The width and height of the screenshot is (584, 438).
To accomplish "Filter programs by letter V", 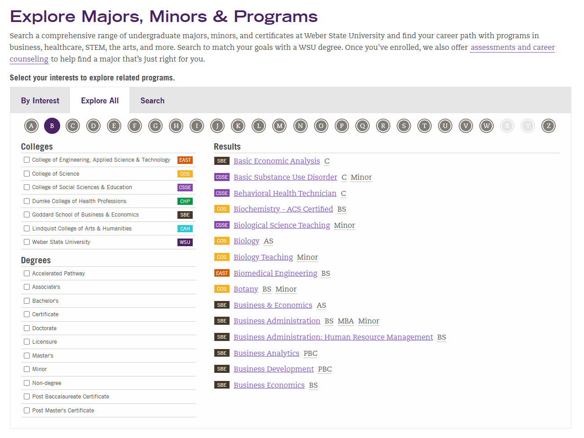I will (466, 126).
